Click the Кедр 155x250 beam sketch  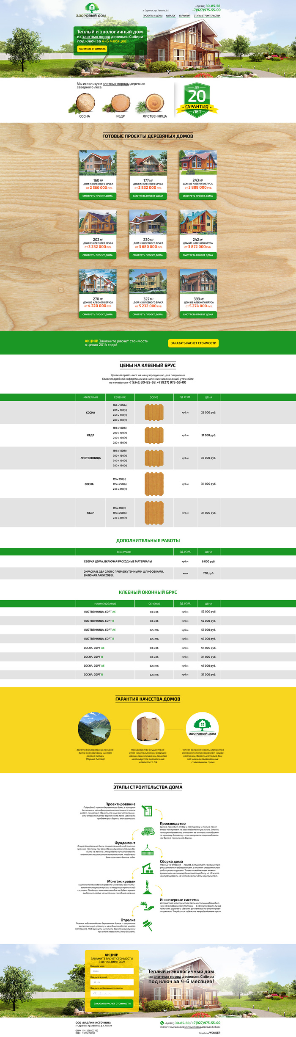tap(154, 513)
